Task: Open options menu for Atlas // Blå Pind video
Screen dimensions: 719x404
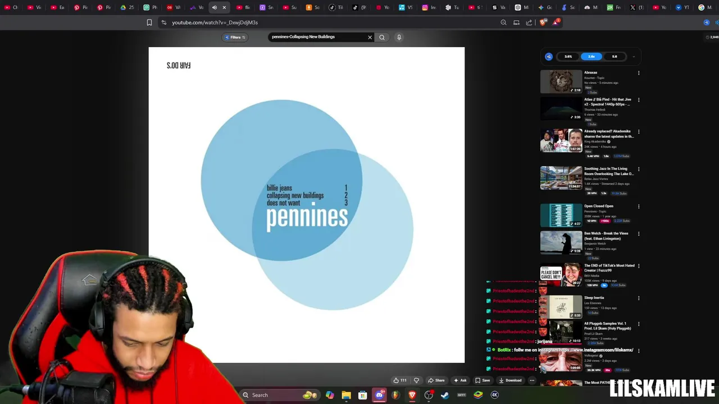Action: (639, 100)
